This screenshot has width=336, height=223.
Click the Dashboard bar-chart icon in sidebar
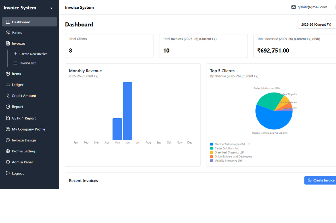point(8,22)
